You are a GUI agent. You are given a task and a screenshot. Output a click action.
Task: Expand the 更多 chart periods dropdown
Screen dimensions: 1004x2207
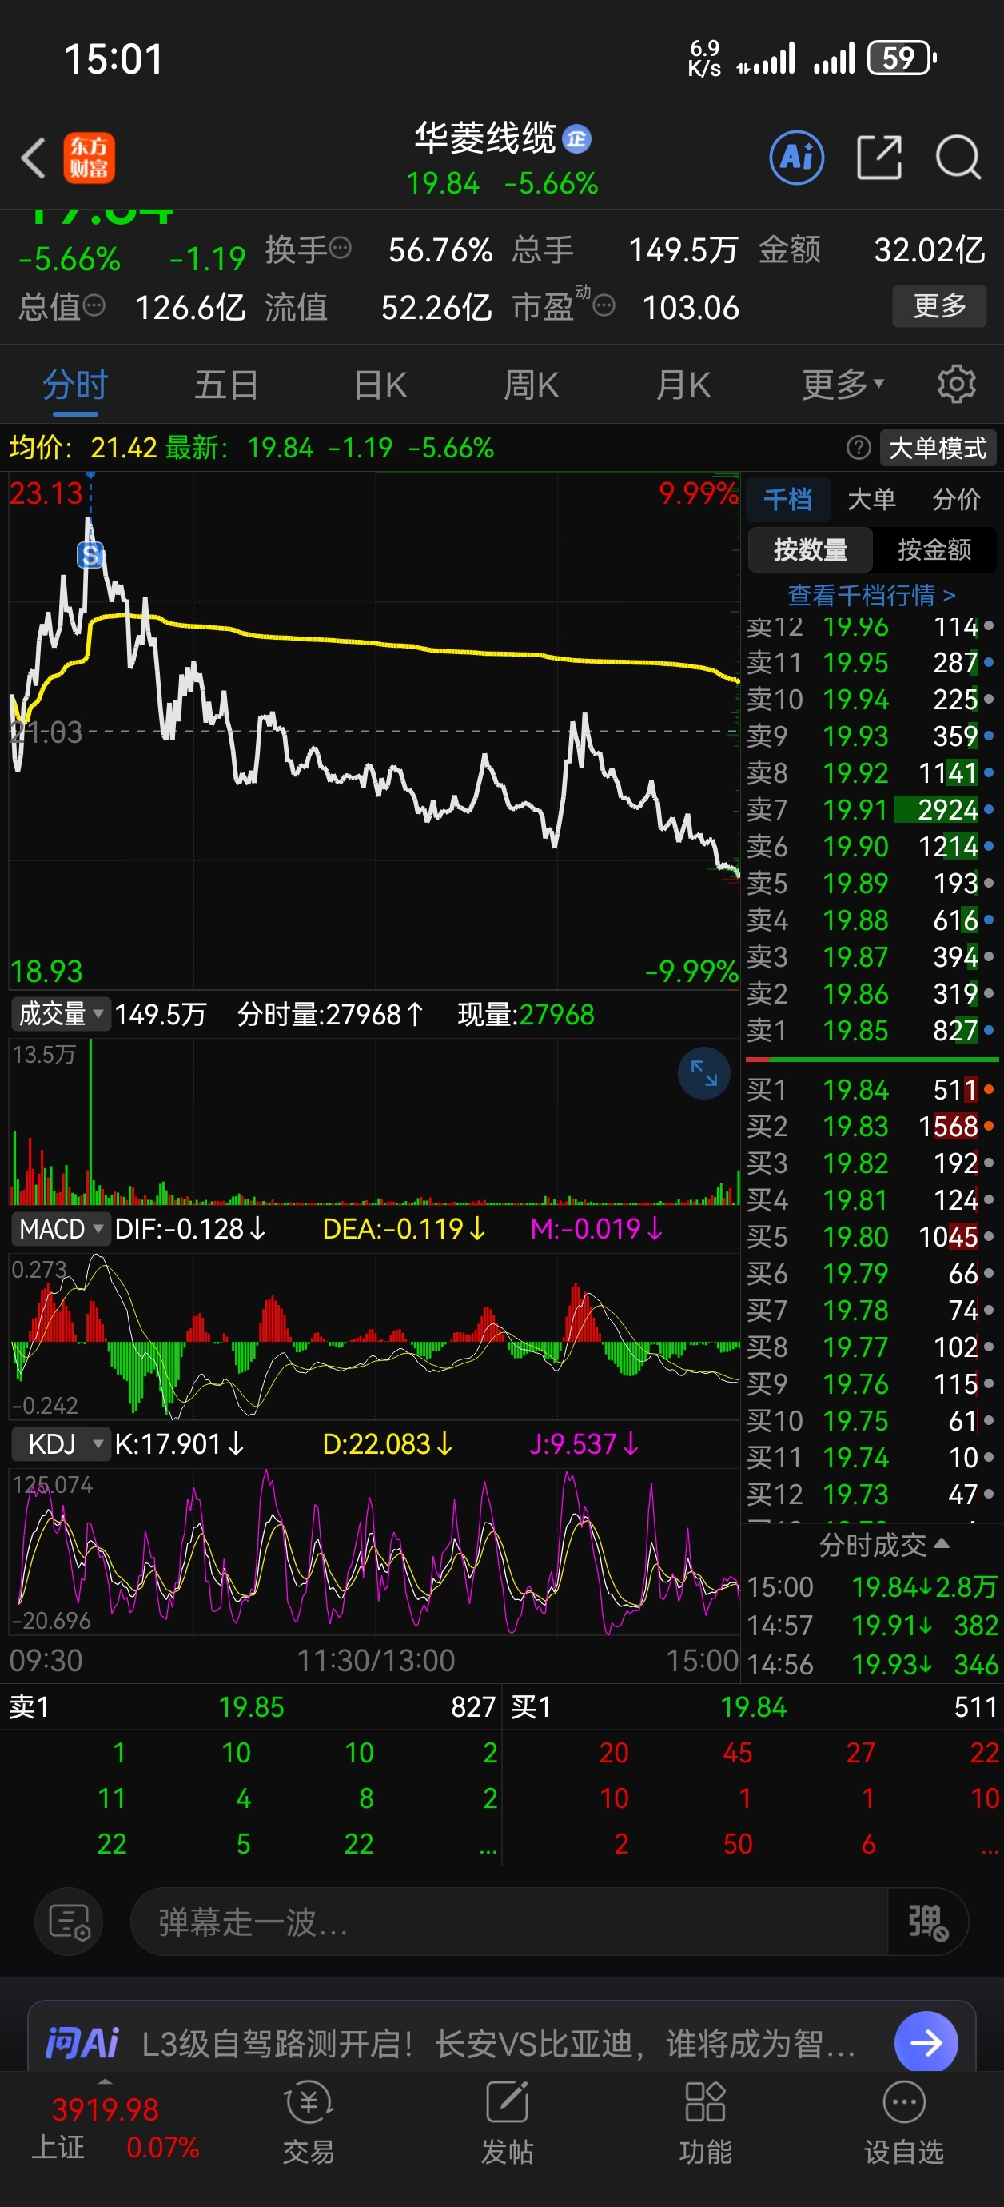point(843,385)
